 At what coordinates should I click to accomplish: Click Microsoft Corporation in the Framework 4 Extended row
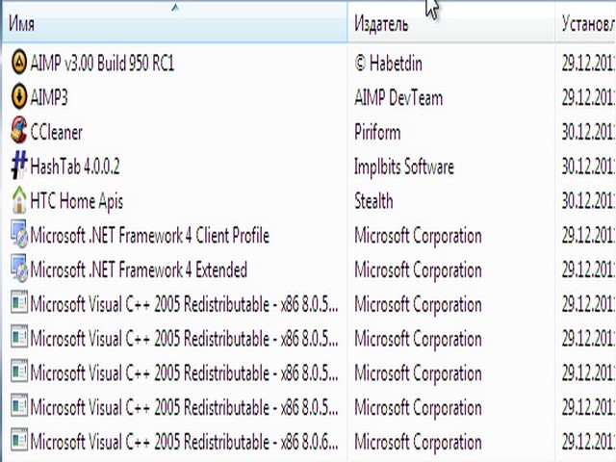[x=418, y=270]
